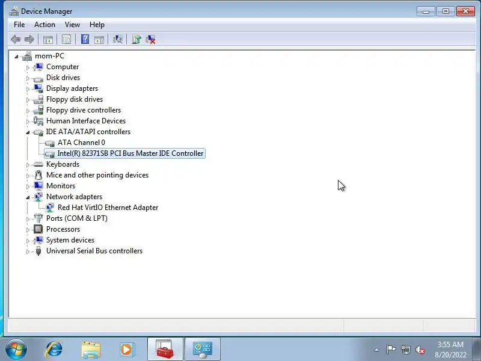
Task: Open Windows Explorer taskbar folder
Action: coord(91,350)
